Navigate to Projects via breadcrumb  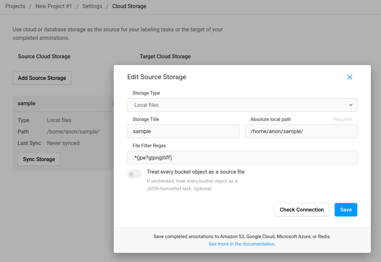tap(15, 6)
